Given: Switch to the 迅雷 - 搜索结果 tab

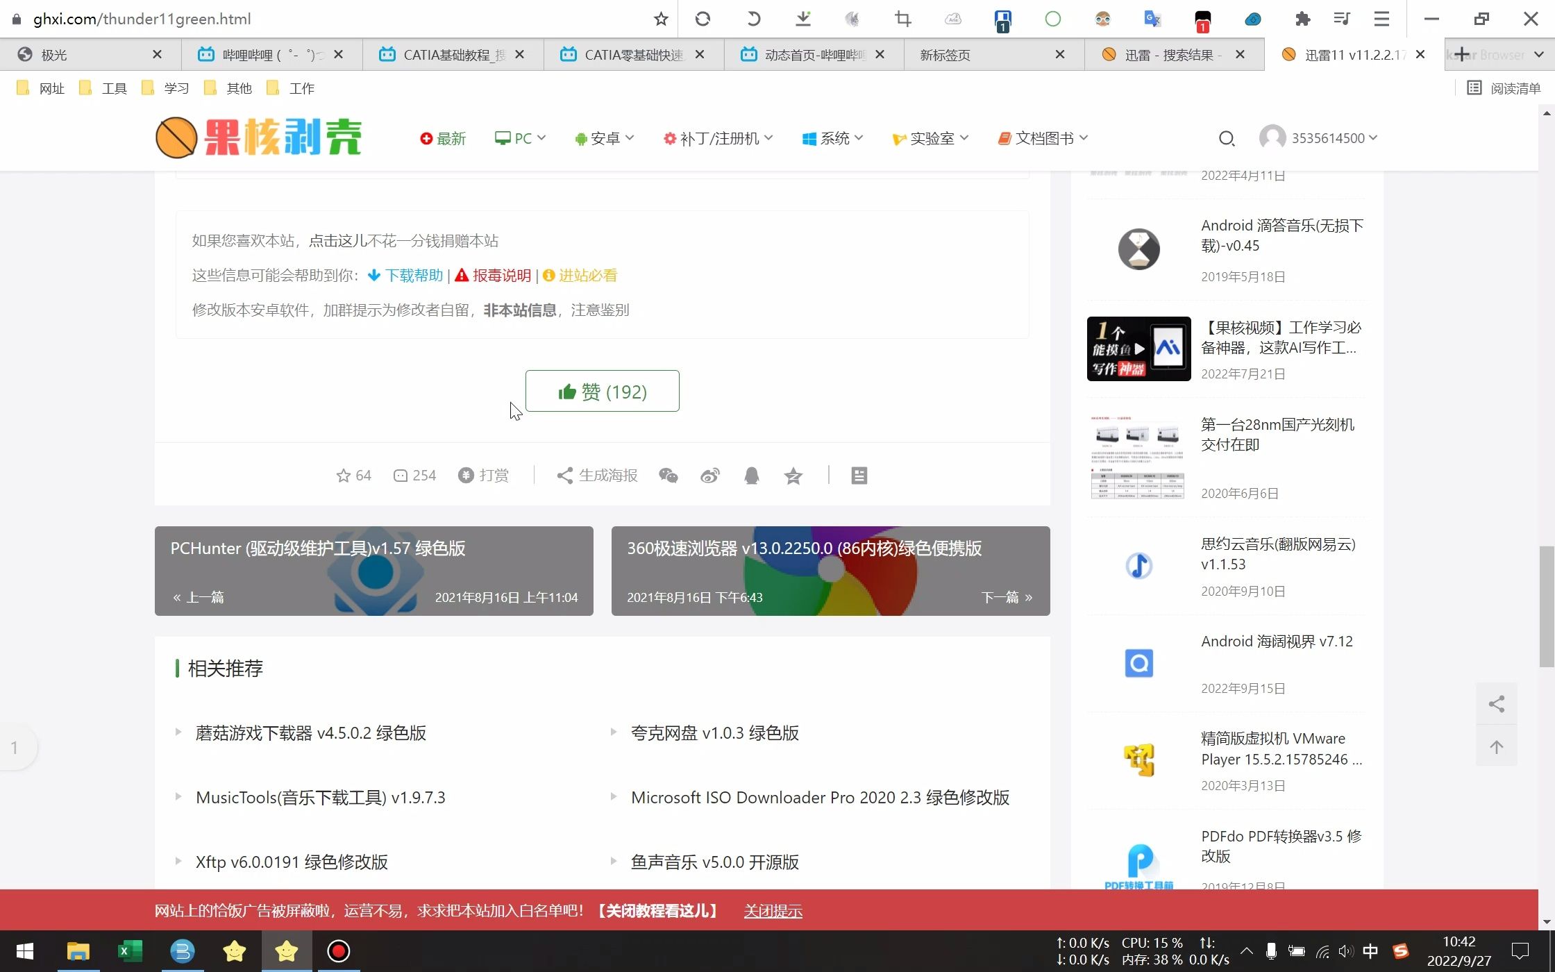Looking at the screenshot, I should [1173, 54].
